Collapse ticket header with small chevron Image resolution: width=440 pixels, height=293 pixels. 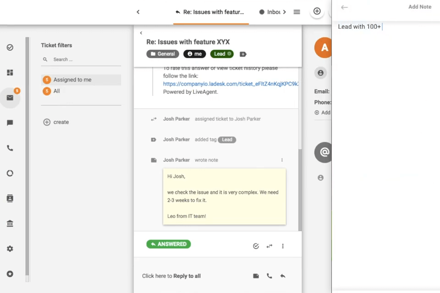[141, 33]
